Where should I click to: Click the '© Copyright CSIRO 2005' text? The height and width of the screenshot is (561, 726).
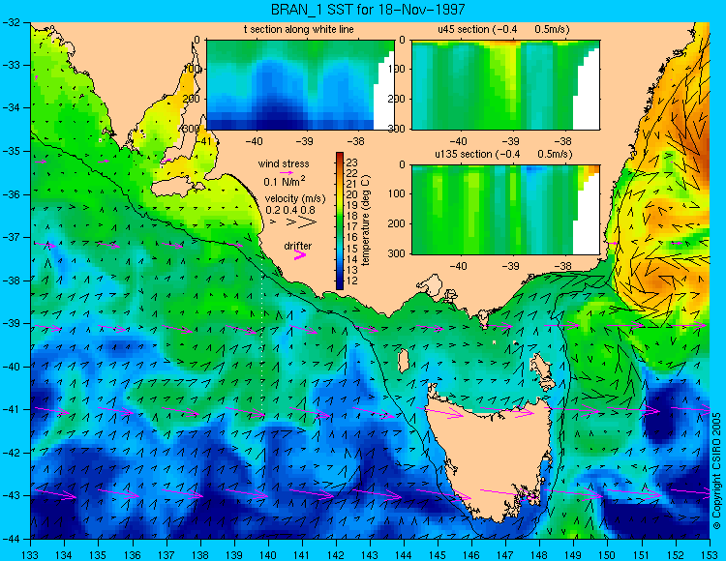click(716, 471)
